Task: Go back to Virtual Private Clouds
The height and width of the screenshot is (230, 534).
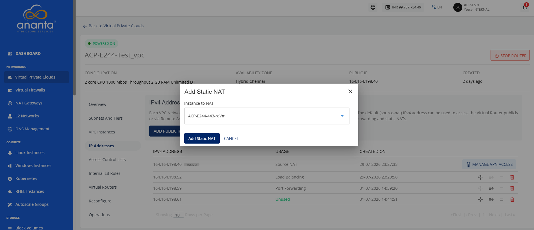Action: pyautogui.click(x=113, y=26)
